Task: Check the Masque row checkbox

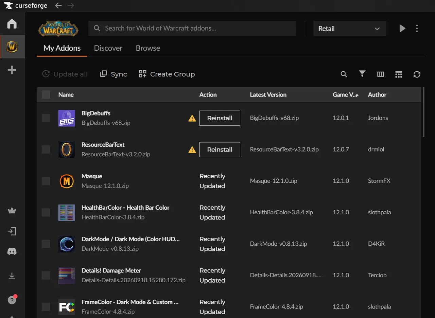Action: [x=46, y=181]
